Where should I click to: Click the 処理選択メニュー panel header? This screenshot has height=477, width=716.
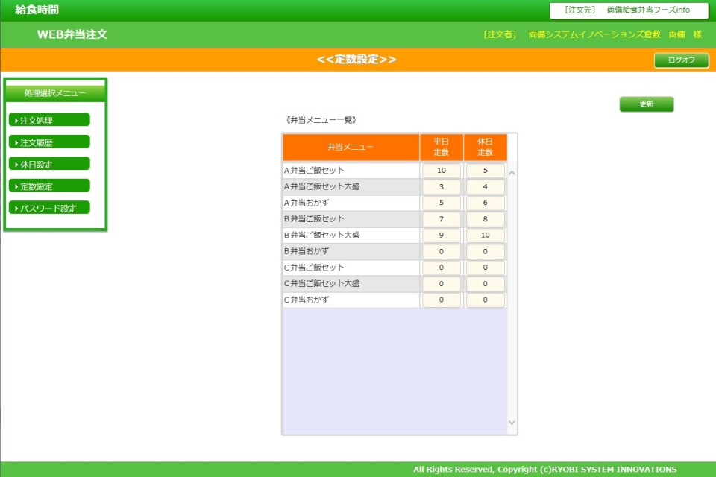click(x=55, y=93)
